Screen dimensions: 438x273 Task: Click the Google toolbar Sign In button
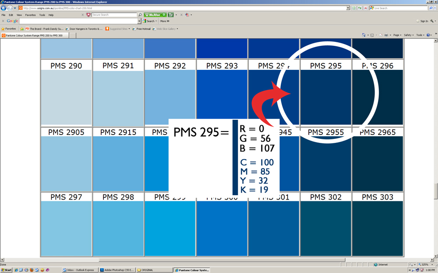[423, 21]
